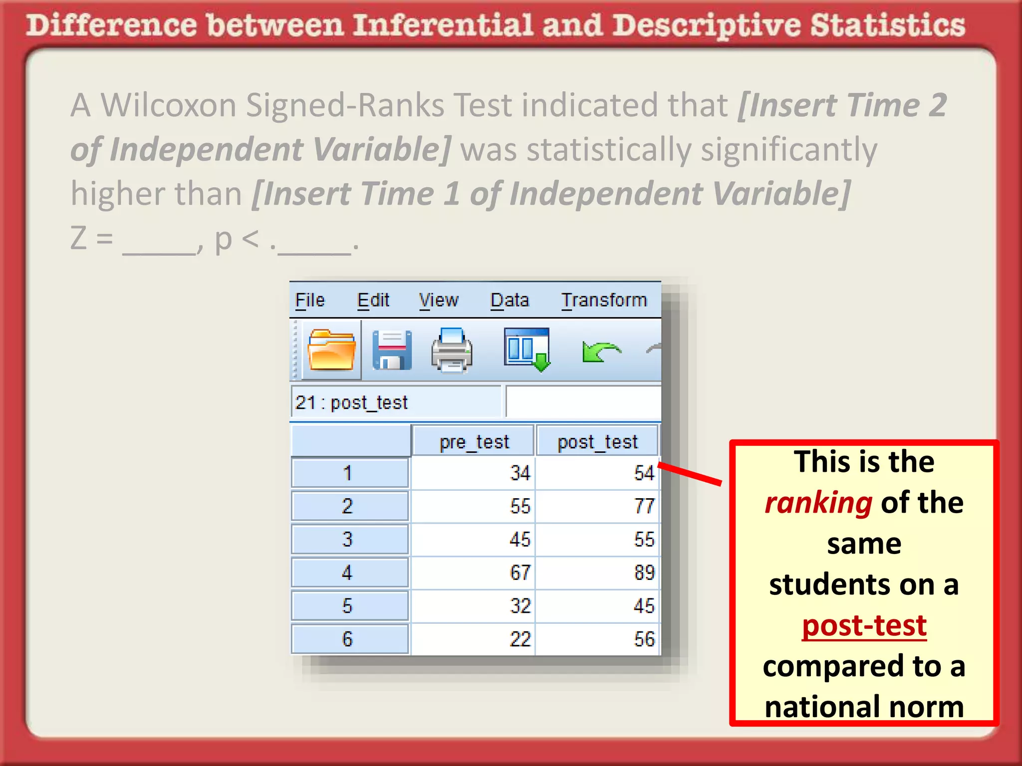Click pre_test cell with value 45
Viewport: 1022px width, 766px height.
[473, 539]
